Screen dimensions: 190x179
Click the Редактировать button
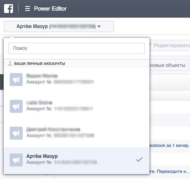[170, 45]
